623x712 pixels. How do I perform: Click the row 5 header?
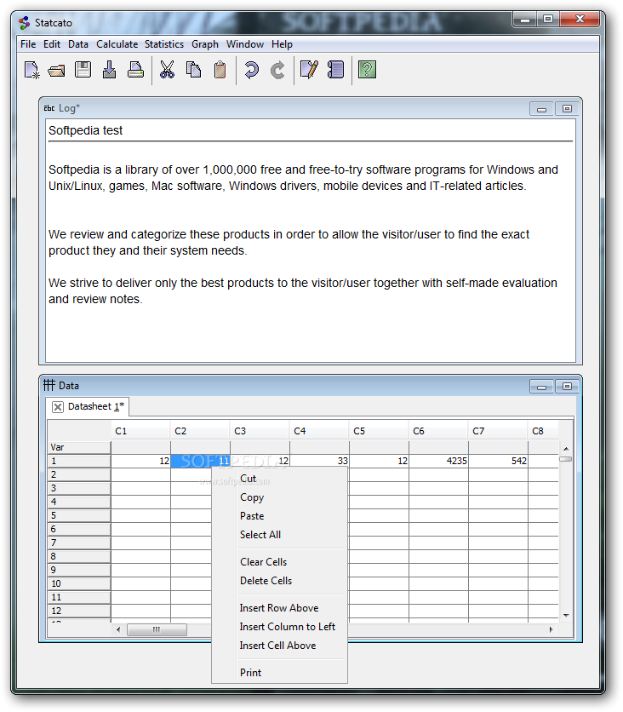coord(79,515)
